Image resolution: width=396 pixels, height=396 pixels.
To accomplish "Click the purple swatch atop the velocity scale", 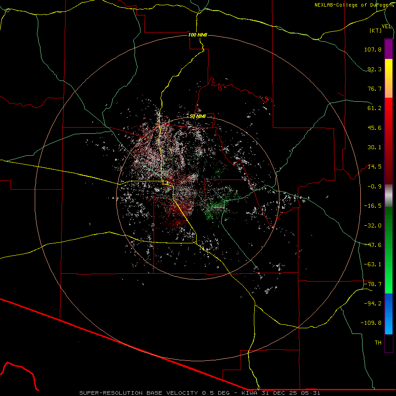I will [x=389, y=49].
